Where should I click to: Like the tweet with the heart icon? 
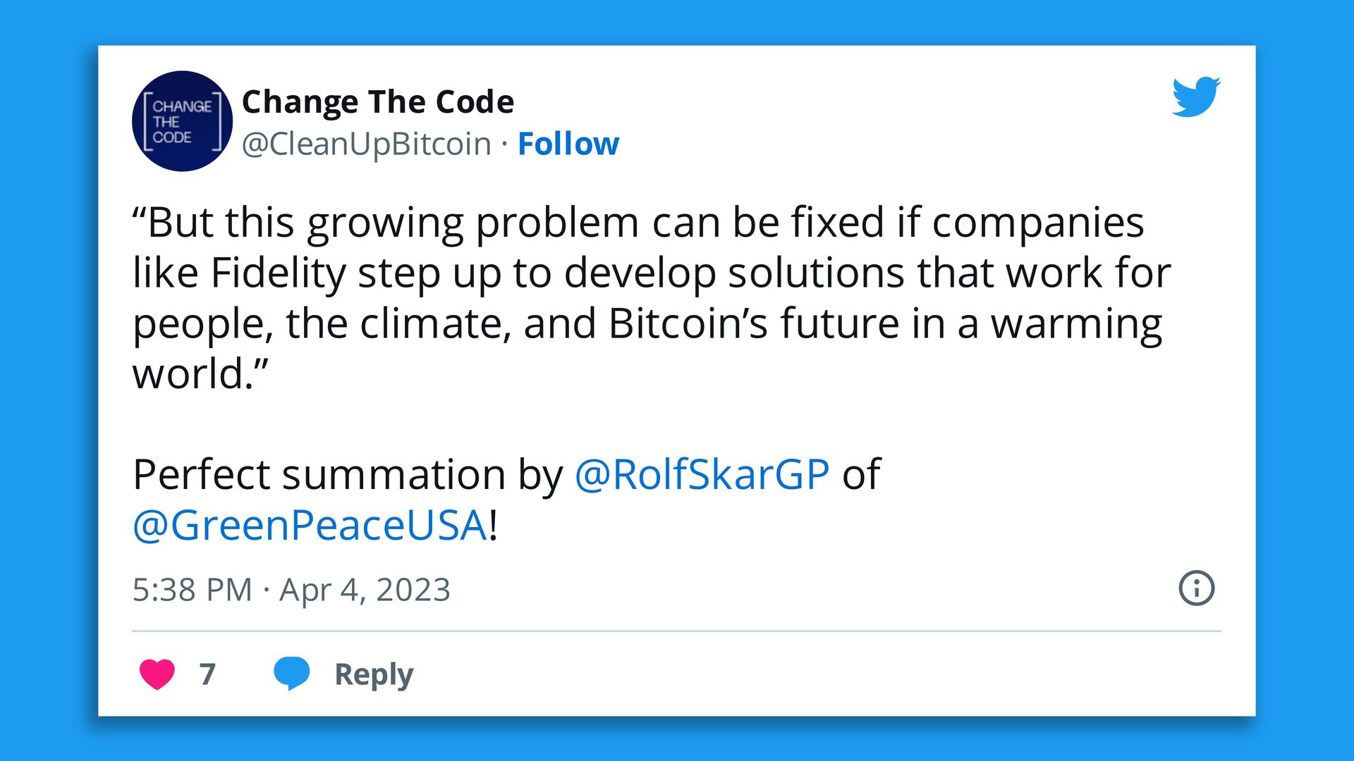coord(157,674)
